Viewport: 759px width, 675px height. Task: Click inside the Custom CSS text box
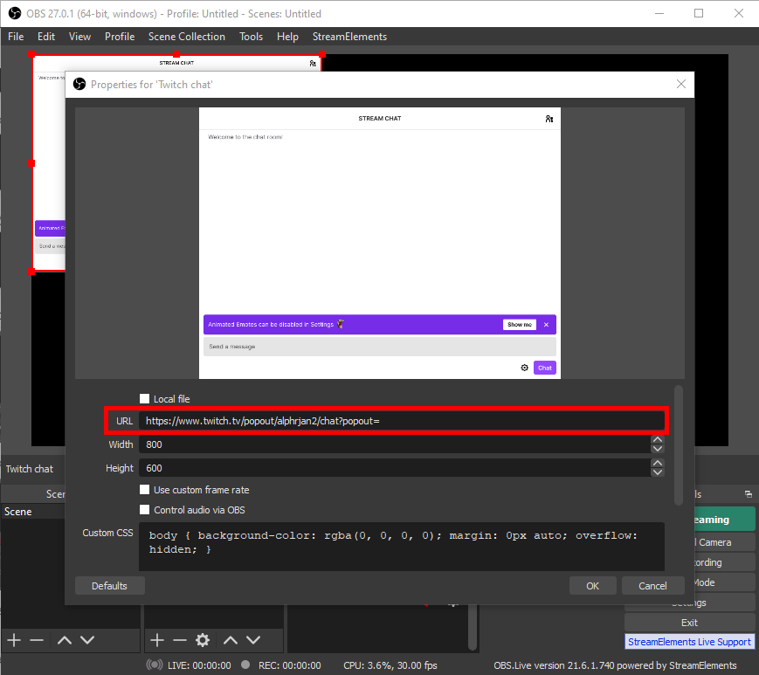pyautogui.click(x=401, y=547)
